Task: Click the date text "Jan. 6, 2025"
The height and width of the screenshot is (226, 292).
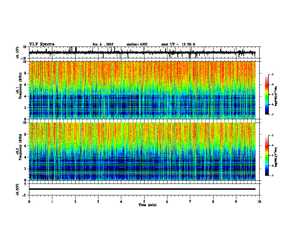Action: (x=103, y=44)
